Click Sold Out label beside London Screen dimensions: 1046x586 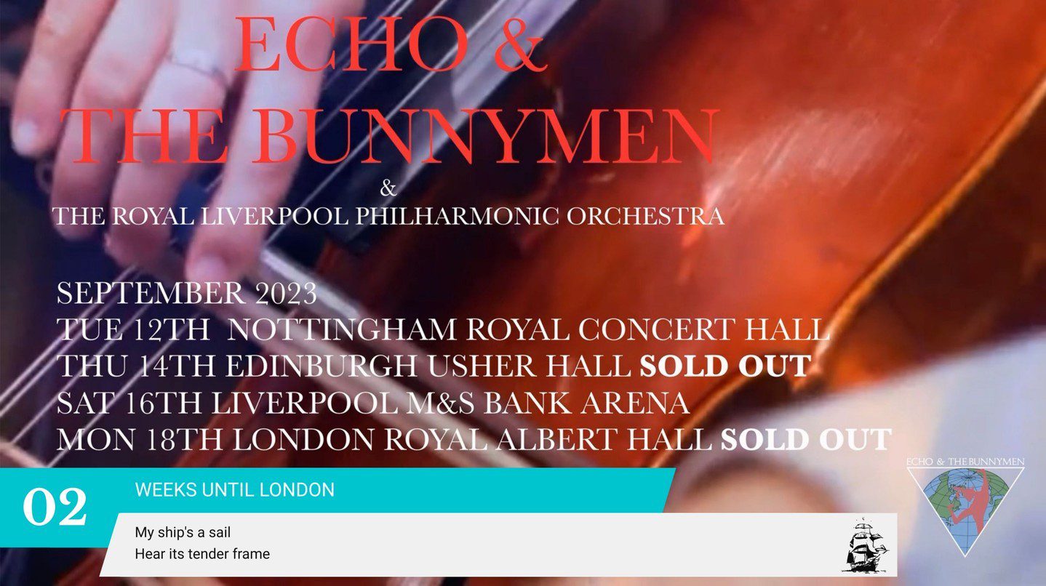806,440
